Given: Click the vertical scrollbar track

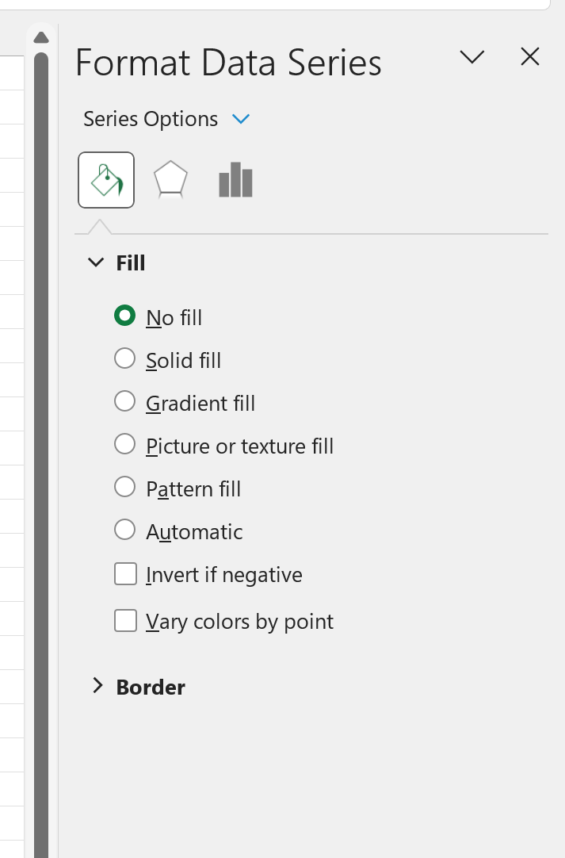Looking at the screenshot, I should tap(41, 454).
